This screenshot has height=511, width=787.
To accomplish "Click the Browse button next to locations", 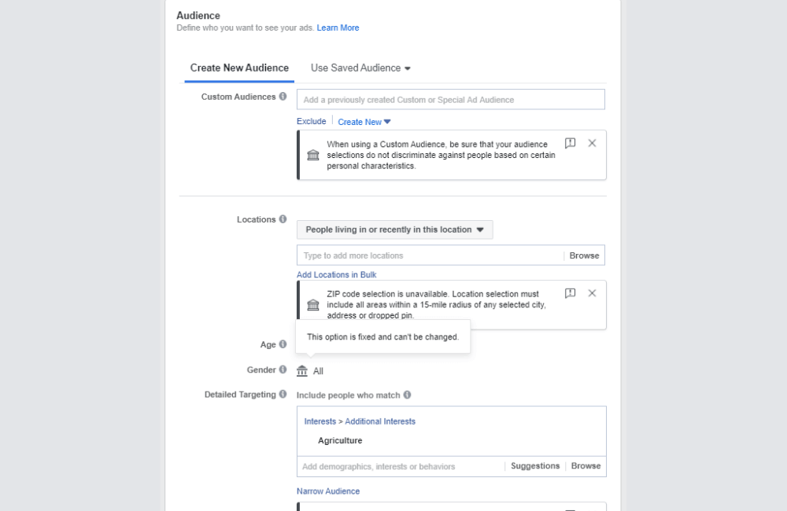I will tap(584, 255).
